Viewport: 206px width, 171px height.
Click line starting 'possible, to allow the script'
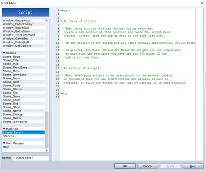coord(125,83)
